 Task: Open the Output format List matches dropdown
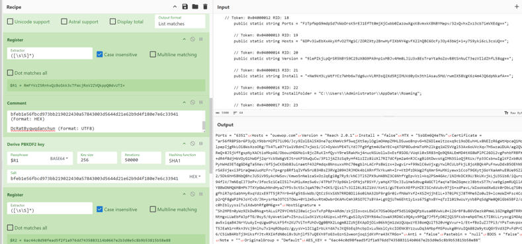(x=180, y=21)
